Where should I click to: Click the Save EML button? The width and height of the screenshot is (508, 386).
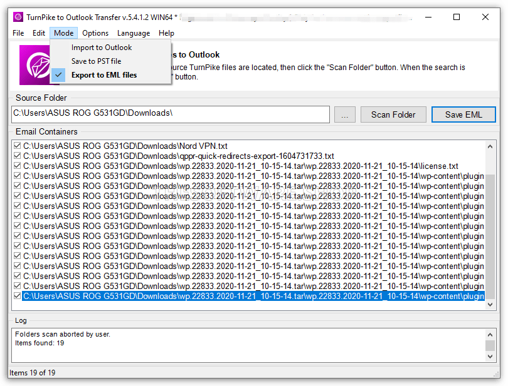[463, 114]
